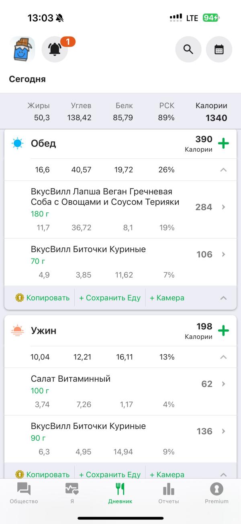Open the Я profile tab
The image size is (241, 524).
pyautogui.click(x=72, y=493)
